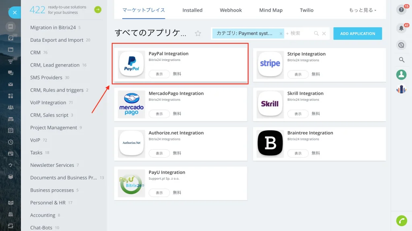Open the green user profile avatar
Image resolution: width=412 pixels, height=231 pixels.
tap(401, 75)
